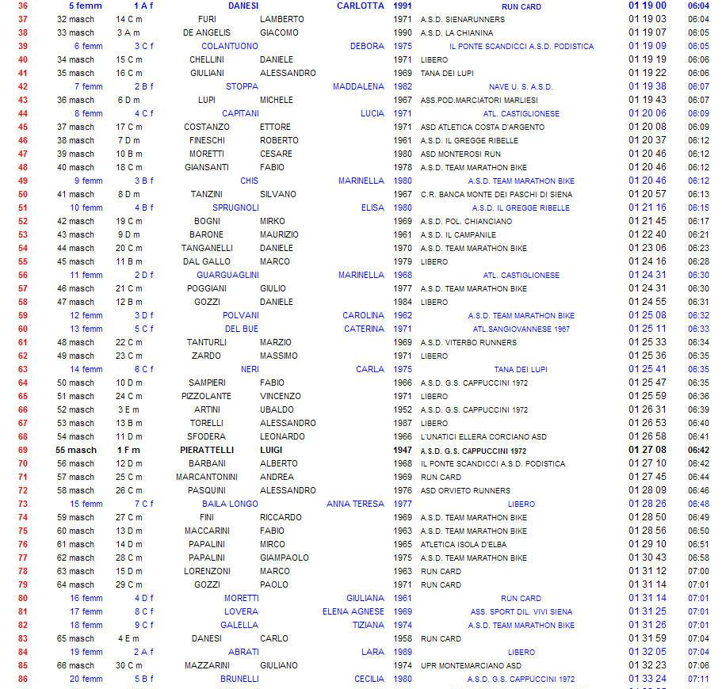Select team A.S.D. VITERBO RUNNERS
The width and height of the screenshot is (722, 689).
click(x=468, y=342)
